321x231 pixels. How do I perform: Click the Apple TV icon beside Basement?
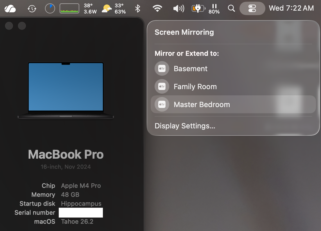[x=162, y=68]
